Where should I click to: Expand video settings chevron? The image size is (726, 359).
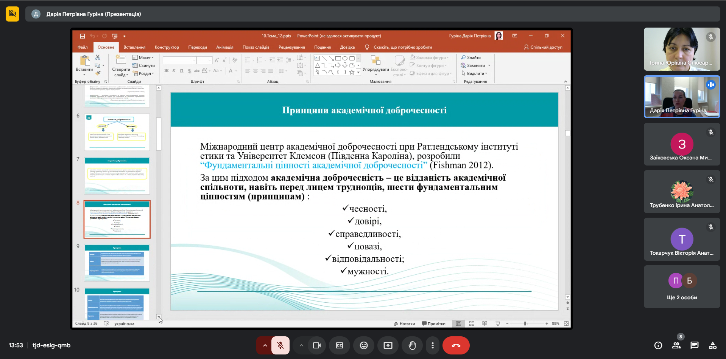click(x=301, y=345)
